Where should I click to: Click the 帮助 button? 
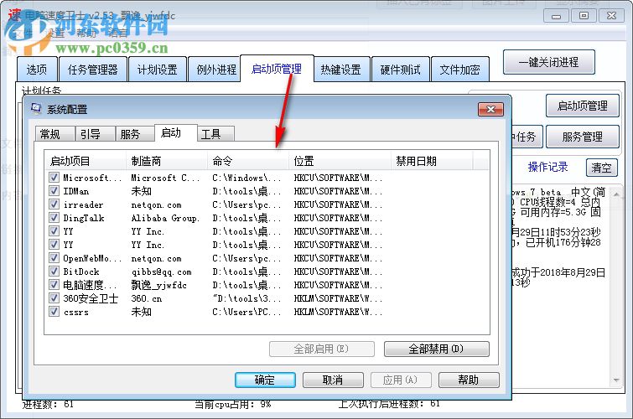coord(469,380)
